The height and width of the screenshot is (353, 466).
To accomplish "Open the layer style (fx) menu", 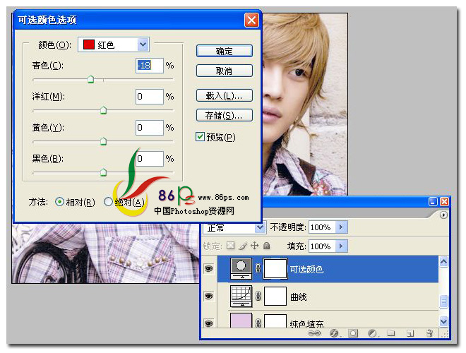I will click(x=334, y=333).
